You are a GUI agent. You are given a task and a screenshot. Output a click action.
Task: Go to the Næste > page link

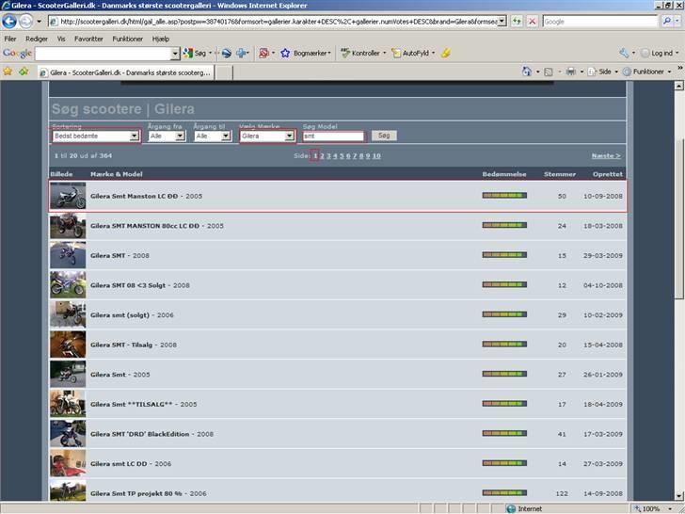pyautogui.click(x=605, y=155)
